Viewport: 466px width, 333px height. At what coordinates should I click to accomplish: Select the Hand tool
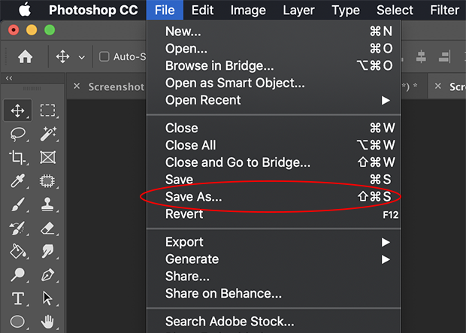tap(47, 322)
